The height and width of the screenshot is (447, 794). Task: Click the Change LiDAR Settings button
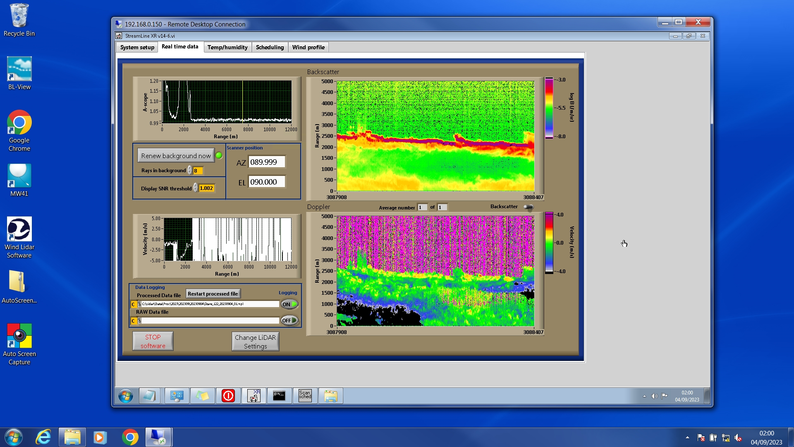tap(255, 341)
